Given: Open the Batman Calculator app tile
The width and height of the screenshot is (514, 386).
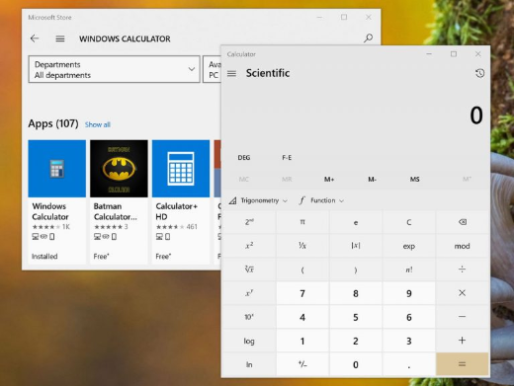Looking at the screenshot, I should point(119,201).
